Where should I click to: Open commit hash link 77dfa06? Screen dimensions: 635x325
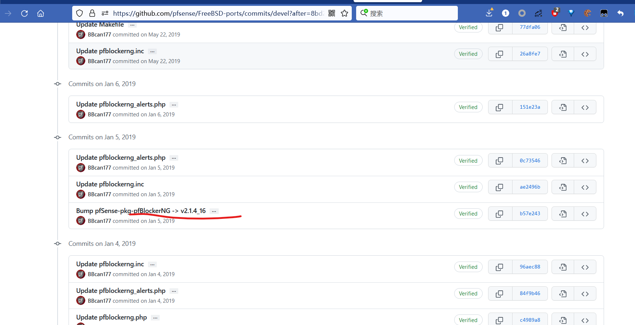pos(530,27)
